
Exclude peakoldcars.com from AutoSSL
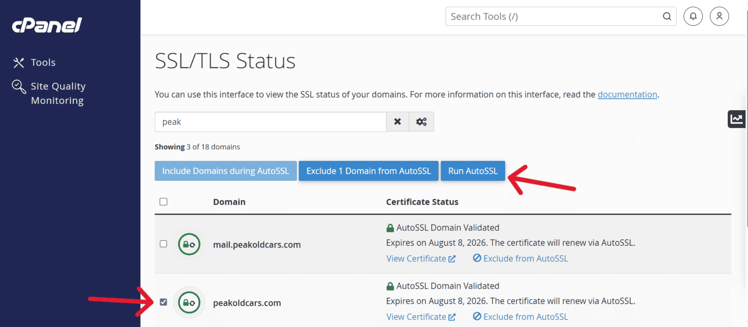[520, 317]
